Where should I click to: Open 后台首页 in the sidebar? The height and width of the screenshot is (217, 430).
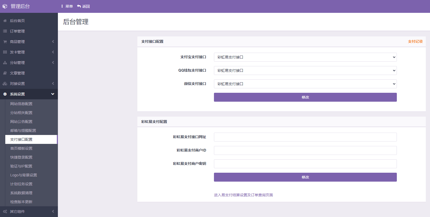tap(29, 21)
